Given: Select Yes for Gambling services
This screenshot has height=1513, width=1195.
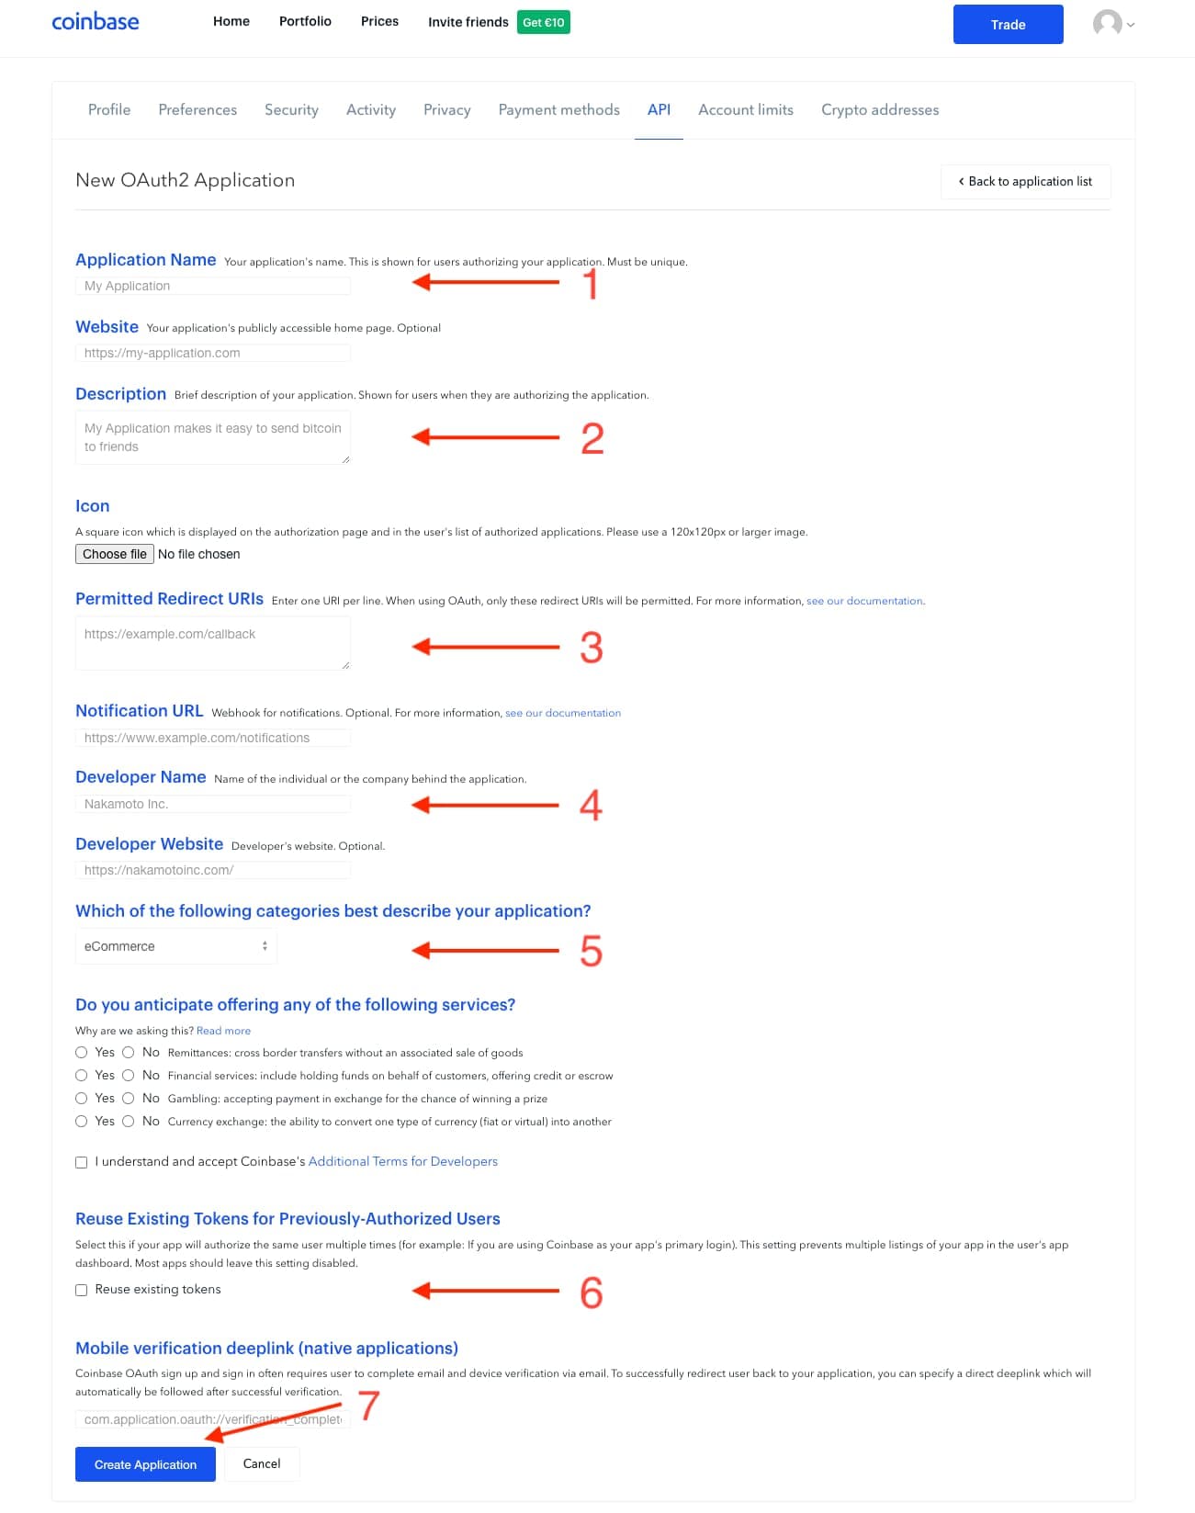Looking at the screenshot, I should pyautogui.click(x=81, y=1097).
